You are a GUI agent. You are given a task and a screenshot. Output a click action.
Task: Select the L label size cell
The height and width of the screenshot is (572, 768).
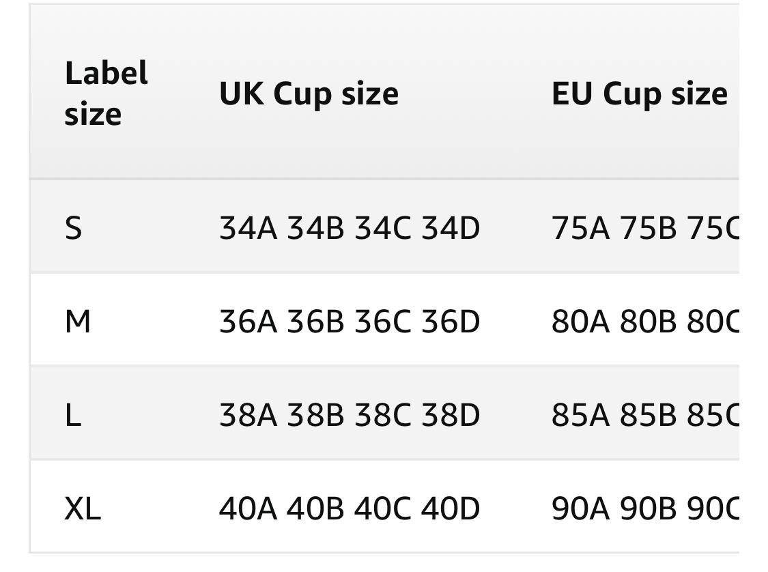[73, 414]
